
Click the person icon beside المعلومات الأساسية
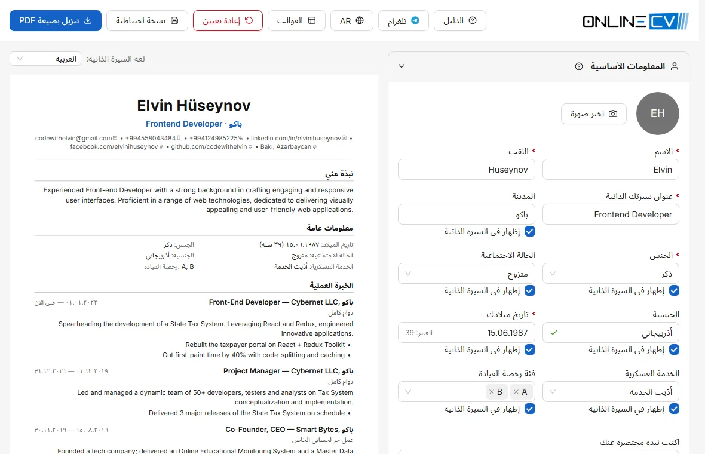(675, 66)
